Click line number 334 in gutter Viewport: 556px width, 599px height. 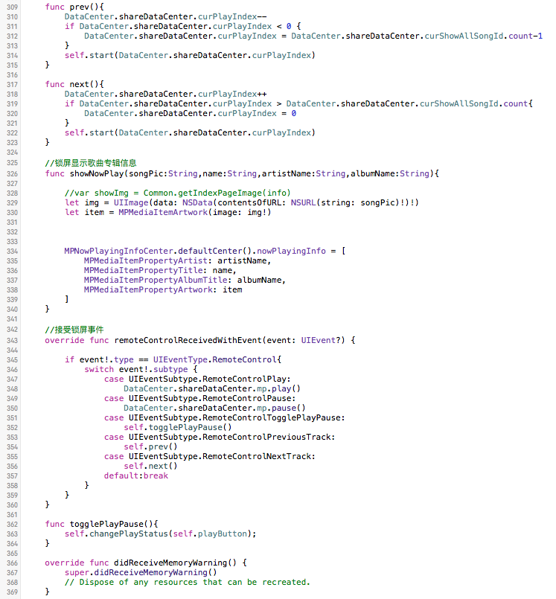[12, 252]
